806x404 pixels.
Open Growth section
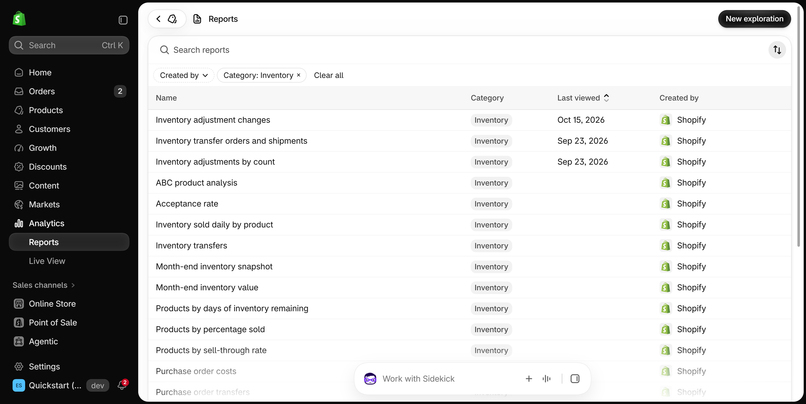(x=69, y=148)
